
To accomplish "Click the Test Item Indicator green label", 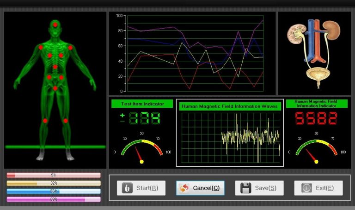I will pyautogui.click(x=142, y=104).
